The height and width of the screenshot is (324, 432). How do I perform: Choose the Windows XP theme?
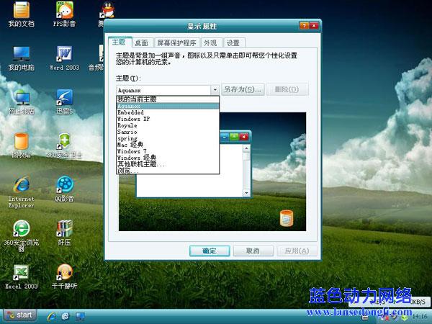(x=168, y=119)
